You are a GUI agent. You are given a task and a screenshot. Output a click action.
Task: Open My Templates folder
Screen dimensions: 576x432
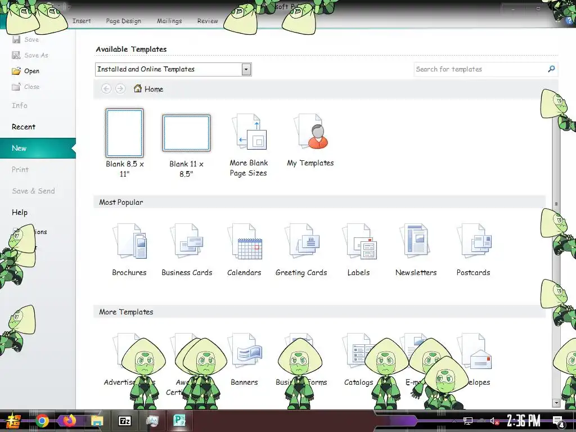(x=310, y=141)
